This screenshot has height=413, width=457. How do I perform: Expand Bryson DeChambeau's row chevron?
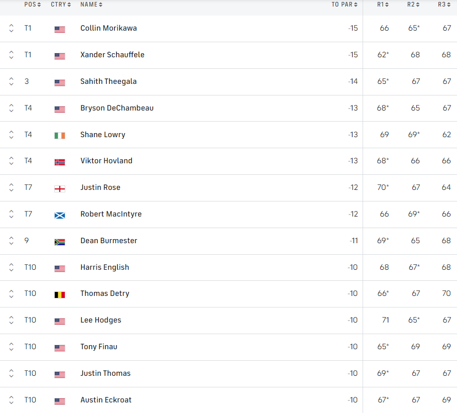point(11,109)
